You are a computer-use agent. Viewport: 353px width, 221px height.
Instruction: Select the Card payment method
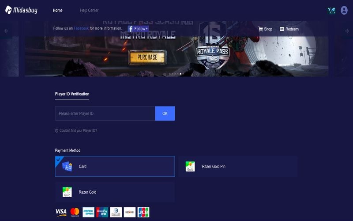click(x=115, y=167)
